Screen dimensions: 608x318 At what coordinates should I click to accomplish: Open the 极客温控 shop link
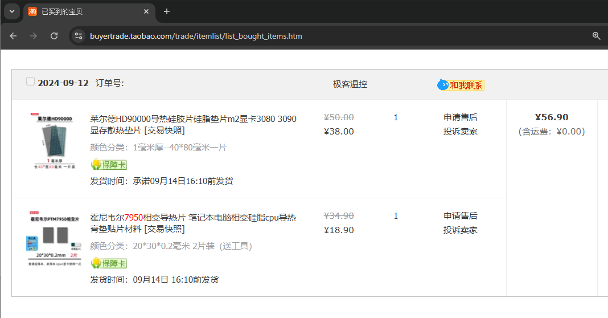[350, 84]
